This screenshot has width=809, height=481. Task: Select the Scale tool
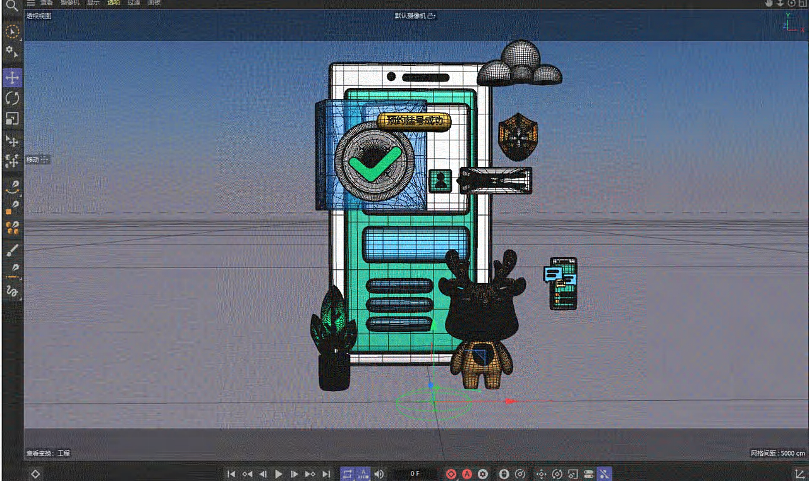pos(12,118)
